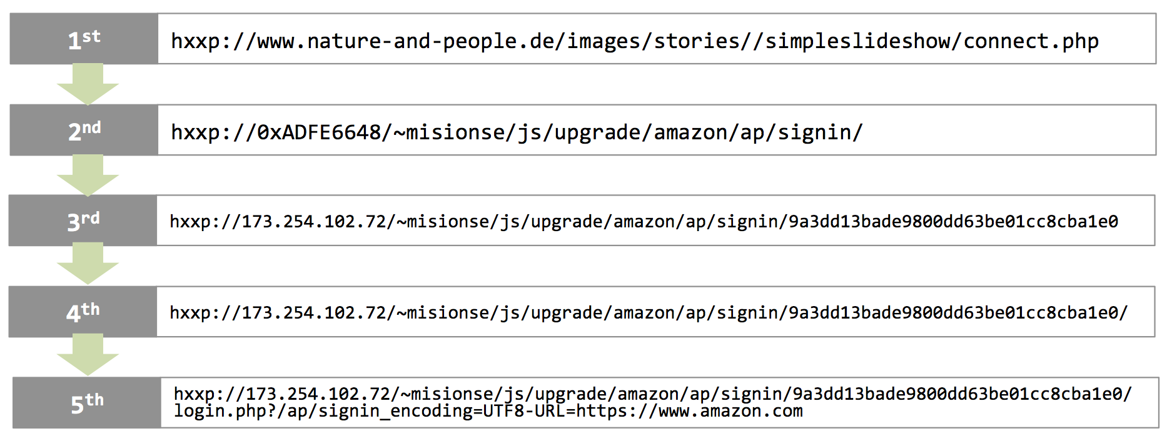
Task: Select the 0xADFE6648 hex address URL
Action: [x=517, y=132]
